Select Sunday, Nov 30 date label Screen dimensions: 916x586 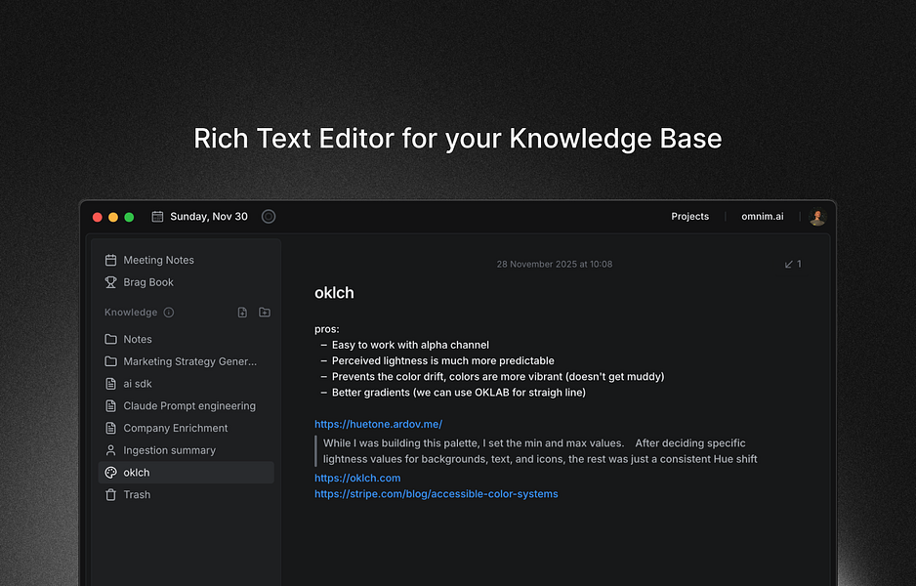point(209,217)
